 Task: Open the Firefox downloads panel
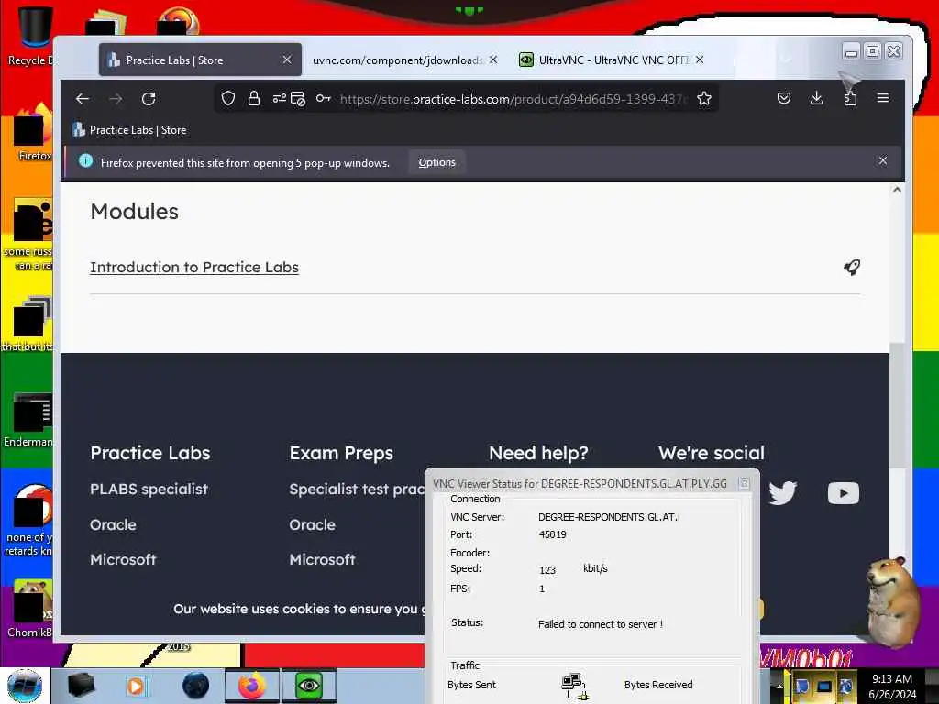816,98
